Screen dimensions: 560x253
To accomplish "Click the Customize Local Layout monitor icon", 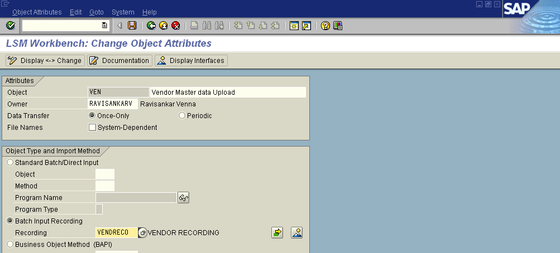I will click(x=338, y=26).
